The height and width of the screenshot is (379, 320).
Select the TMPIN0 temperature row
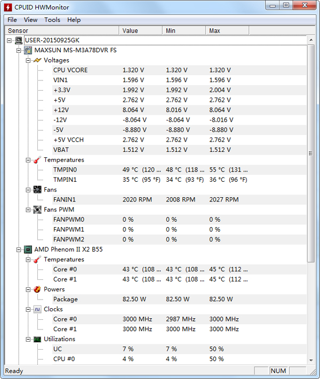[x=180, y=170]
